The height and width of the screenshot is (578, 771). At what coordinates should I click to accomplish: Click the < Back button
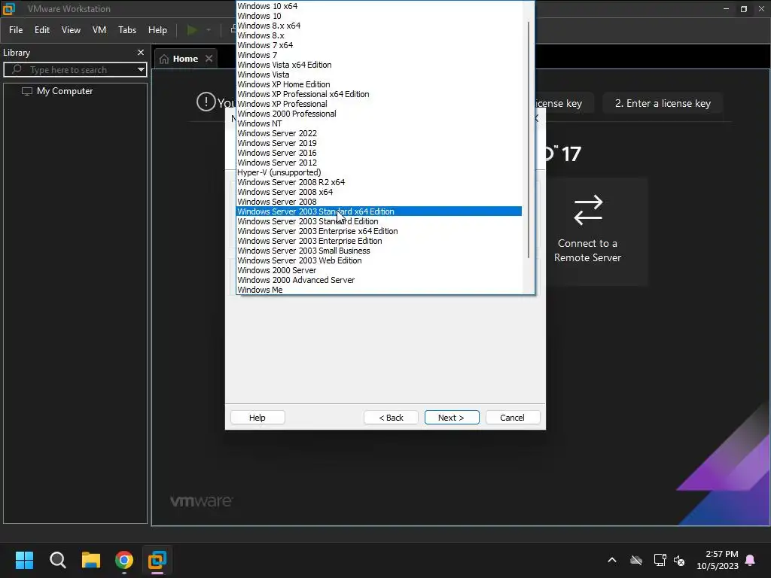(391, 417)
